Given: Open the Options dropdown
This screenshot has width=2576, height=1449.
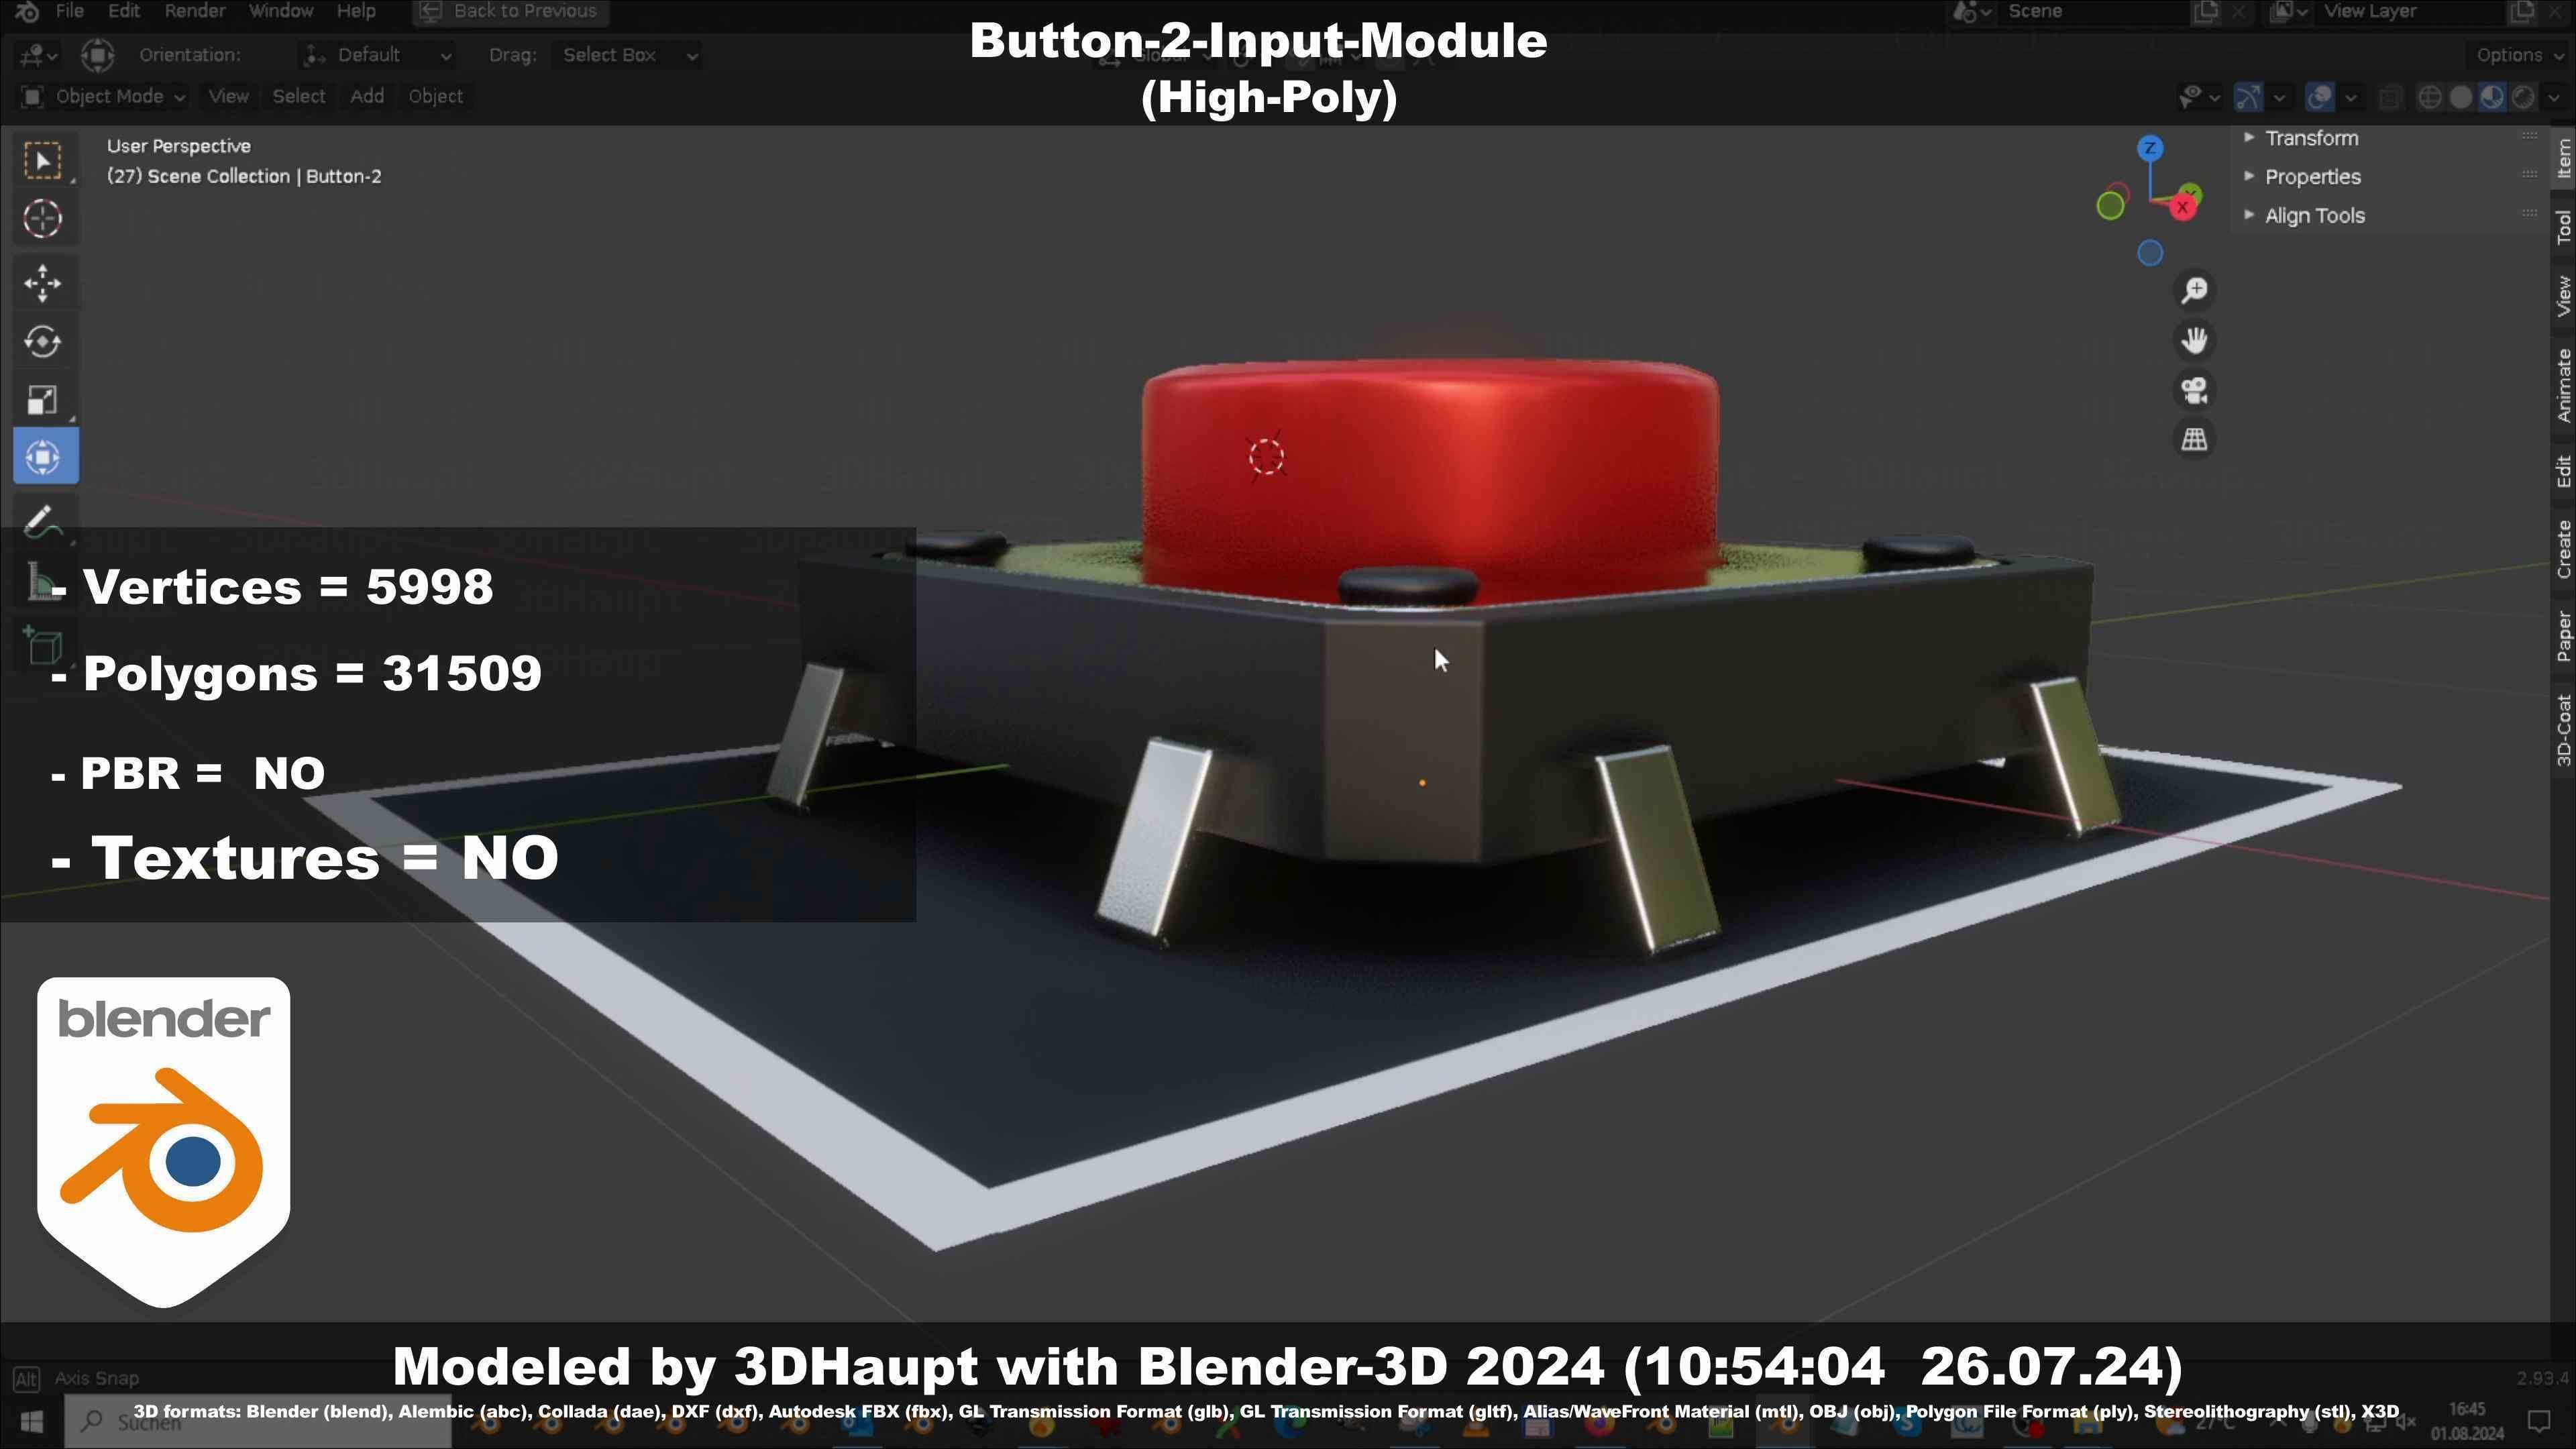Looking at the screenshot, I should point(2518,55).
